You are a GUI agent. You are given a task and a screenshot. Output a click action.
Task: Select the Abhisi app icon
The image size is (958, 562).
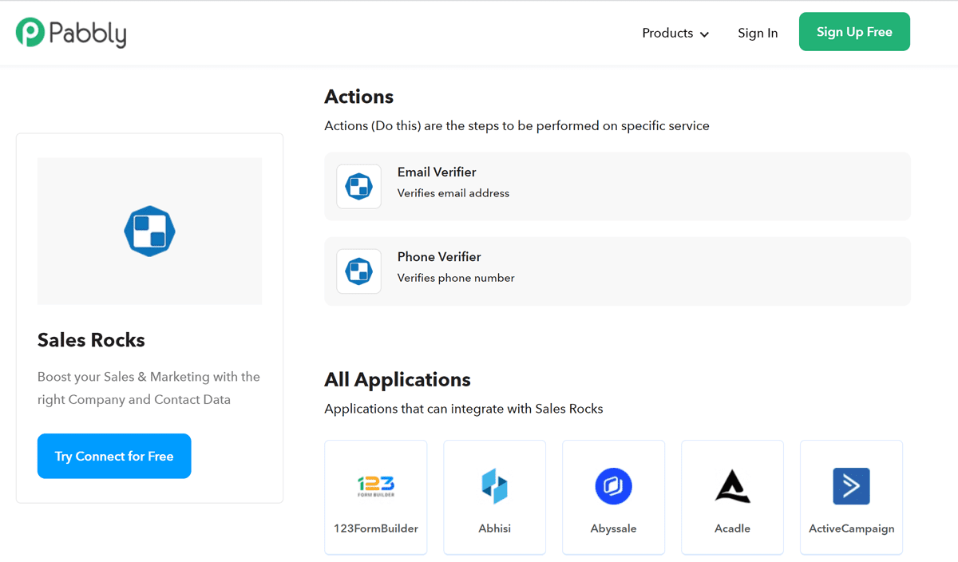494,485
